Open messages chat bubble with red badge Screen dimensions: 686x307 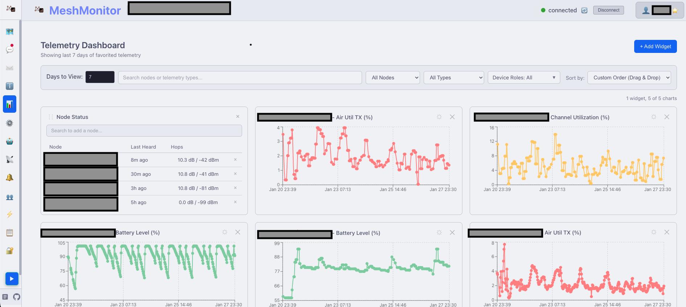(x=10, y=49)
